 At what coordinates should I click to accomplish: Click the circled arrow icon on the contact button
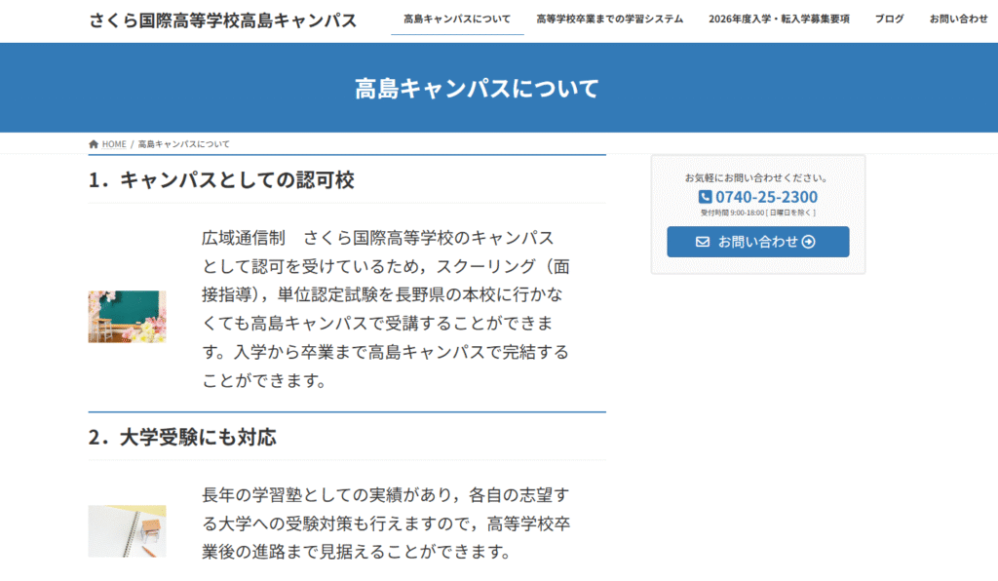809,242
